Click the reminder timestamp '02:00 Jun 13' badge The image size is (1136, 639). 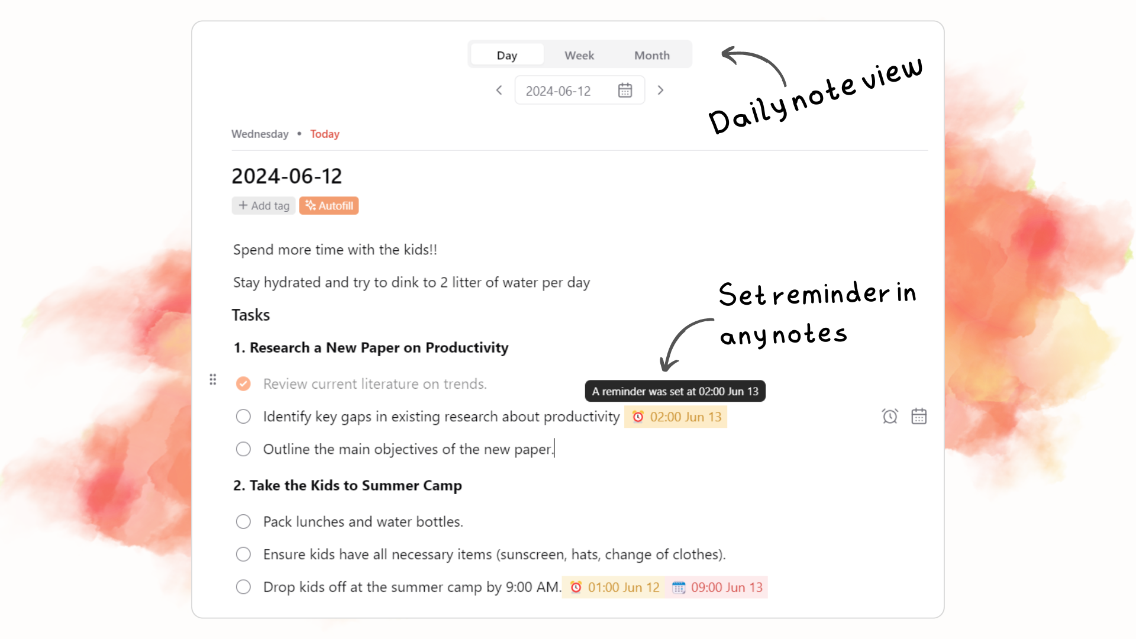coord(676,417)
